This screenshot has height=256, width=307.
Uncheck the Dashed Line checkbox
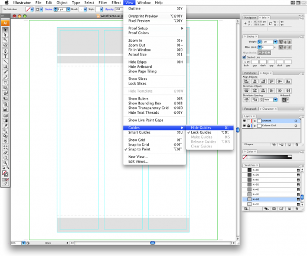click(x=244, y=57)
